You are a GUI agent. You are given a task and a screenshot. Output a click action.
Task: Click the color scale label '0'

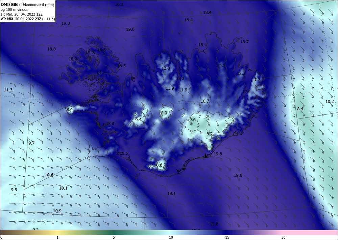point(1,237)
